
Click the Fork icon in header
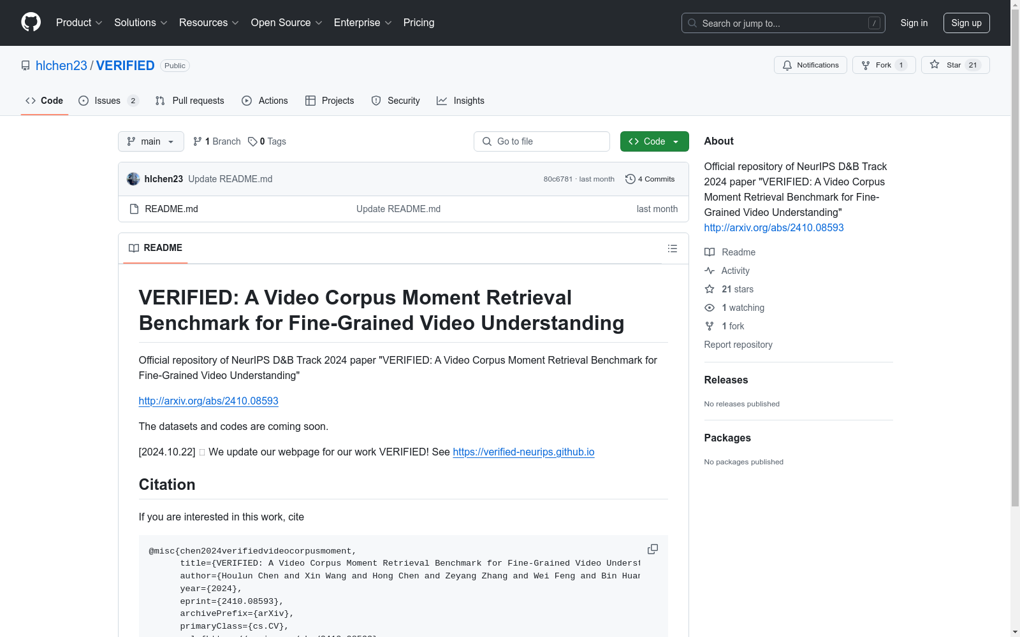point(866,65)
